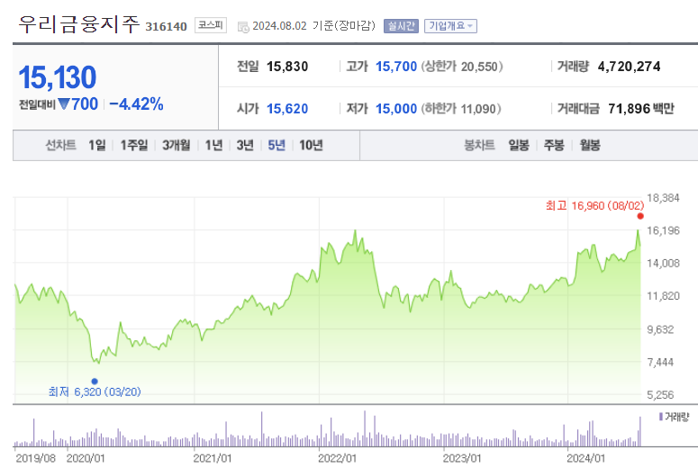
Task: Click the 14,008 y-axis label
Action: (663, 264)
